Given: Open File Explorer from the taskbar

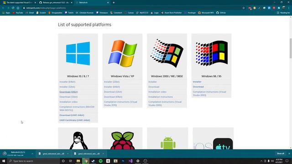Looking at the screenshot, I should pyautogui.click(x=78, y=161).
